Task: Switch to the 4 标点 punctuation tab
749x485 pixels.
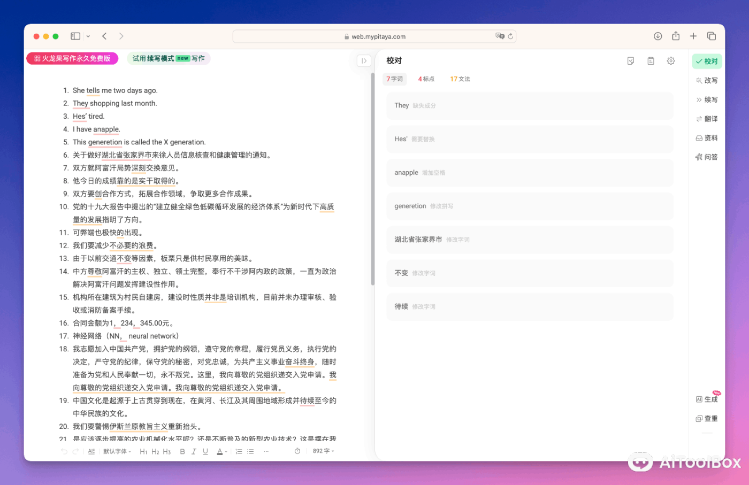Action: [x=426, y=79]
